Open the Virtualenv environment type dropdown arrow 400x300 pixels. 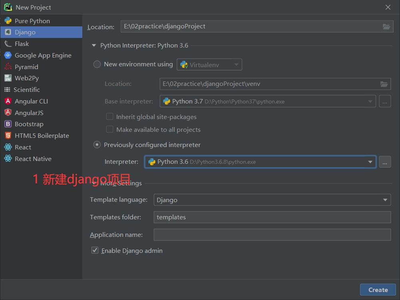click(x=237, y=65)
